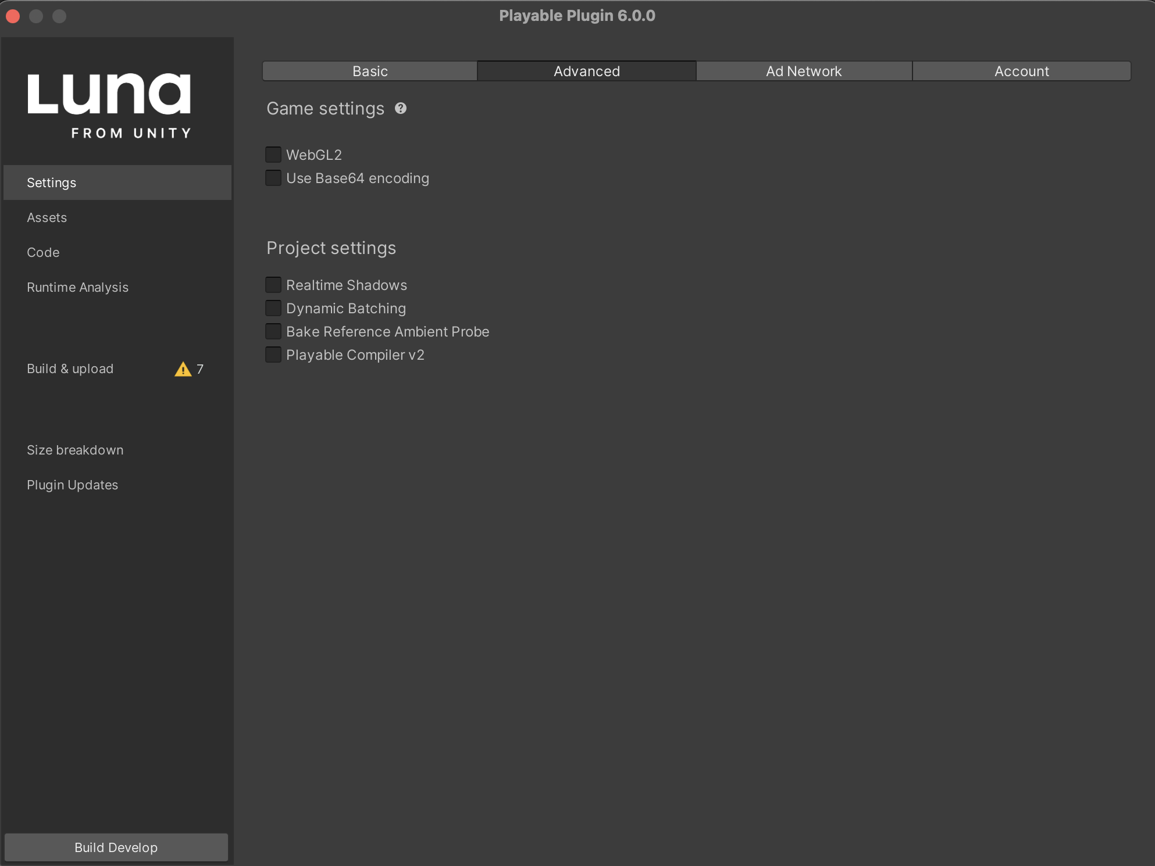
Task: Enable the WebGL2 checkbox
Action: click(273, 155)
